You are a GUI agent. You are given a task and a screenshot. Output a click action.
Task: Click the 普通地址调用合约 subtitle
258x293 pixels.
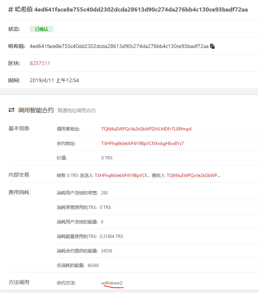[76, 111]
